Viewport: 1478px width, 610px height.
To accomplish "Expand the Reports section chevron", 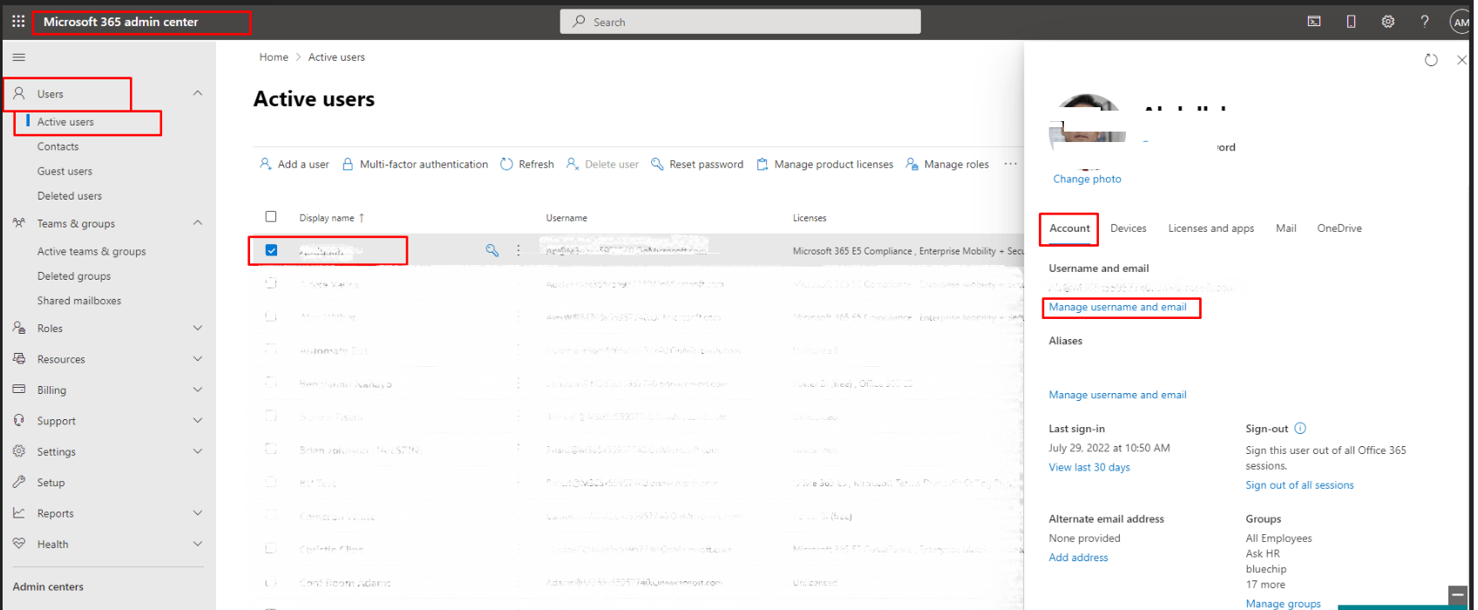I will coord(198,513).
